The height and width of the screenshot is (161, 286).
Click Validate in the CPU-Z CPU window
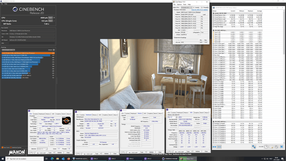pos(59,153)
